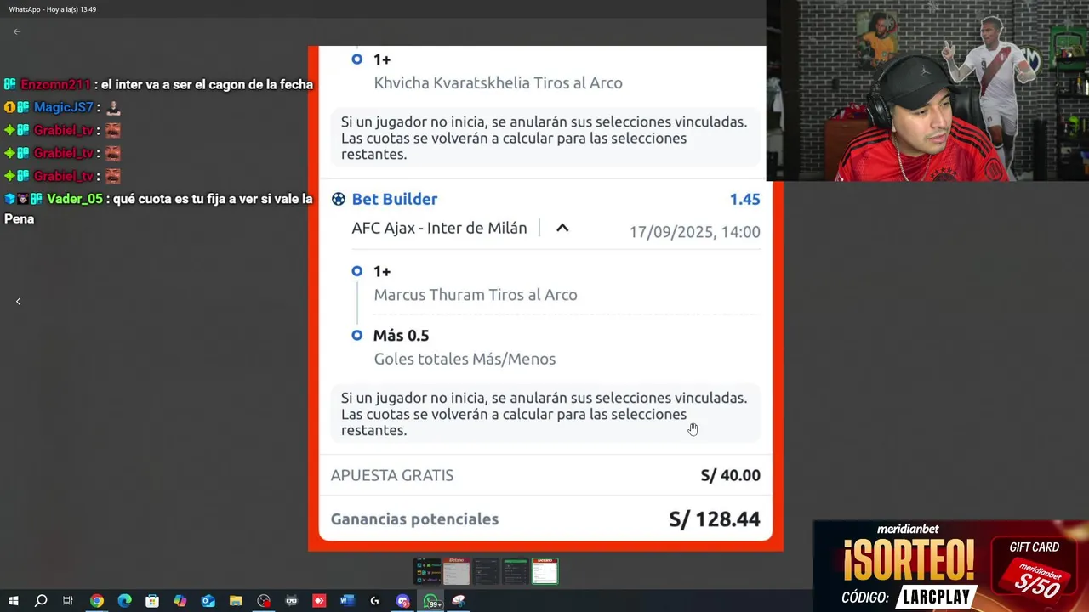Open File Explorer from the taskbar
1089x612 pixels.
[236, 601]
